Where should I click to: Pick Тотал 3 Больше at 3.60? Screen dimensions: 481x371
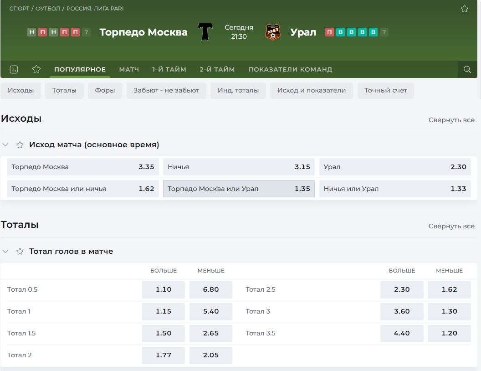[402, 311]
